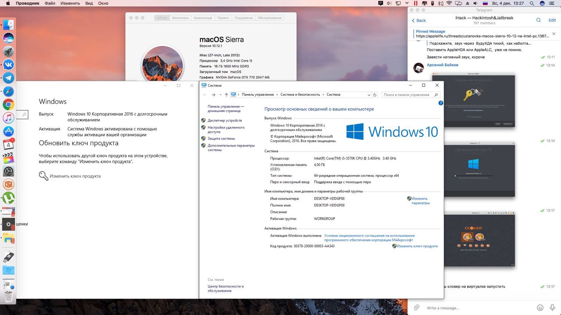The image size is (561, 315).
Task: Launch uTorrent from the Dock
Action: 9,198
